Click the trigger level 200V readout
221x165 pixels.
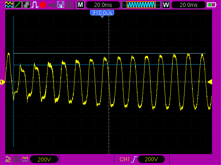pos(150,159)
